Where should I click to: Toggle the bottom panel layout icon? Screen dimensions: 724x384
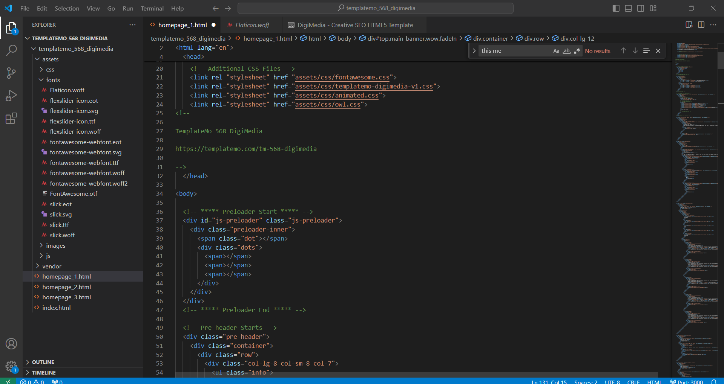click(628, 8)
